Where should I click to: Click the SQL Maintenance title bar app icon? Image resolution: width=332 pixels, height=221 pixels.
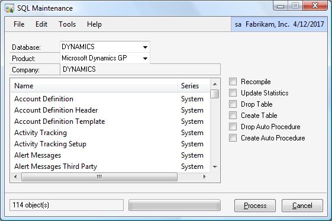coord(9,8)
